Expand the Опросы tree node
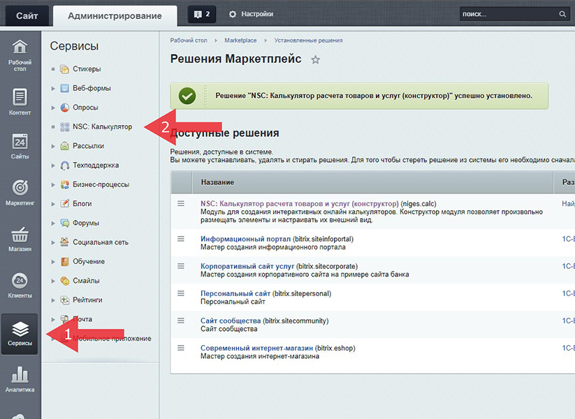Viewport: 575px width, 419px height. [x=53, y=108]
